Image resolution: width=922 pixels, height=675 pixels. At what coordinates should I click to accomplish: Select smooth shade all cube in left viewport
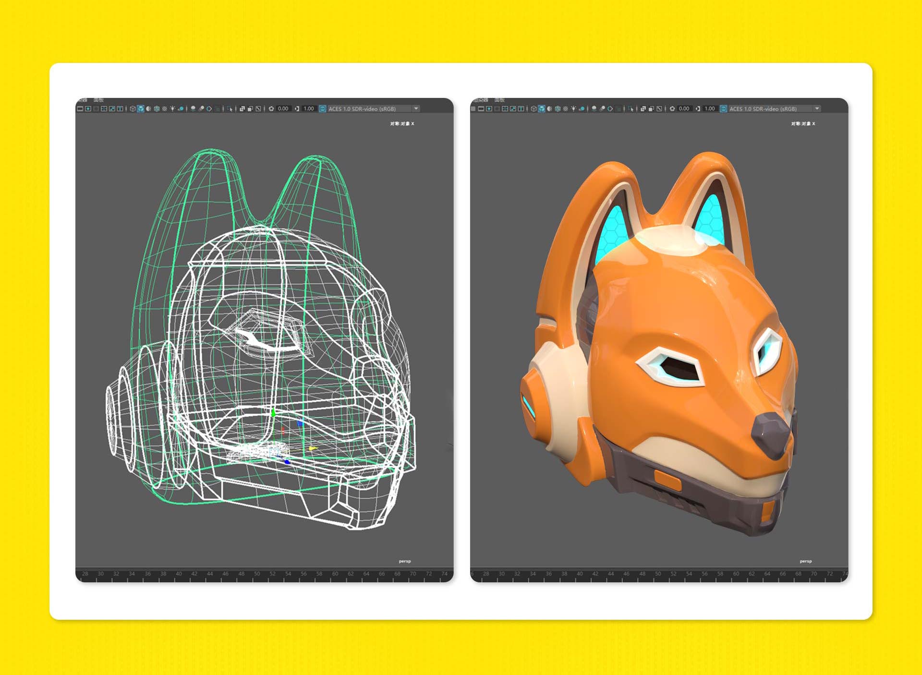(x=141, y=108)
